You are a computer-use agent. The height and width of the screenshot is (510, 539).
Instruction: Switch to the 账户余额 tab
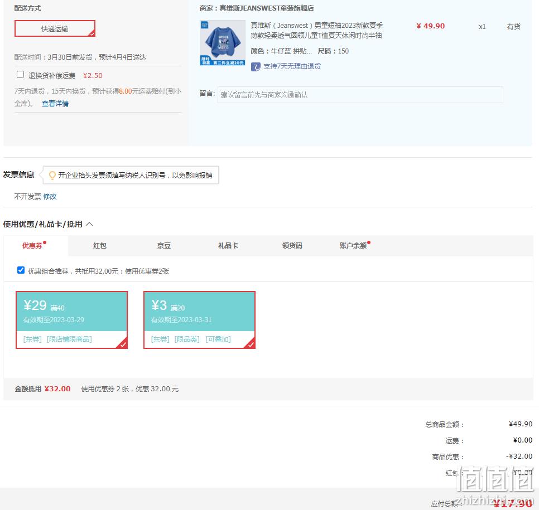click(353, 246)
